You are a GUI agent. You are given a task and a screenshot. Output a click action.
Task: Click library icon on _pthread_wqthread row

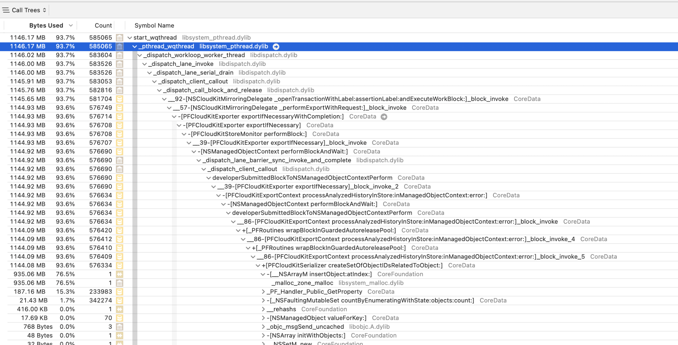(119, 46)
